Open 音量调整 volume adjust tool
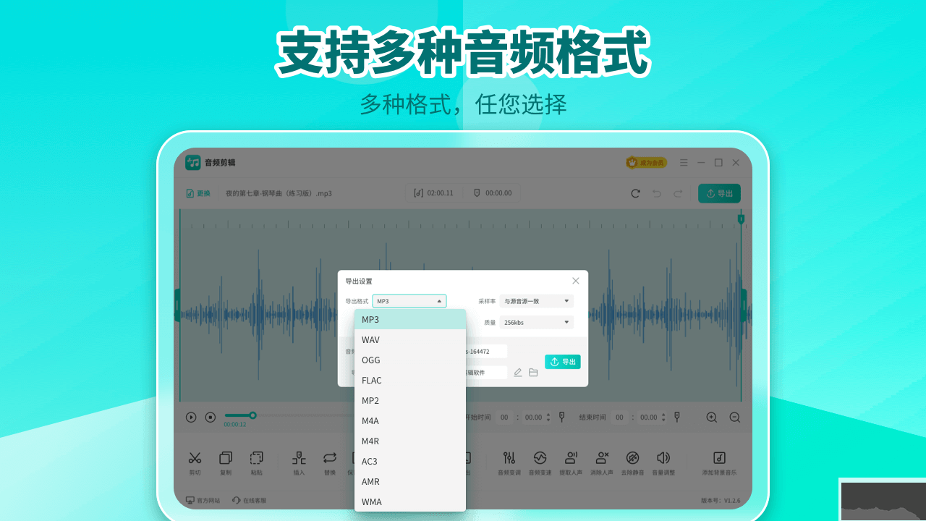This screenshot has width=926, height=521. (x=663, y=463)
